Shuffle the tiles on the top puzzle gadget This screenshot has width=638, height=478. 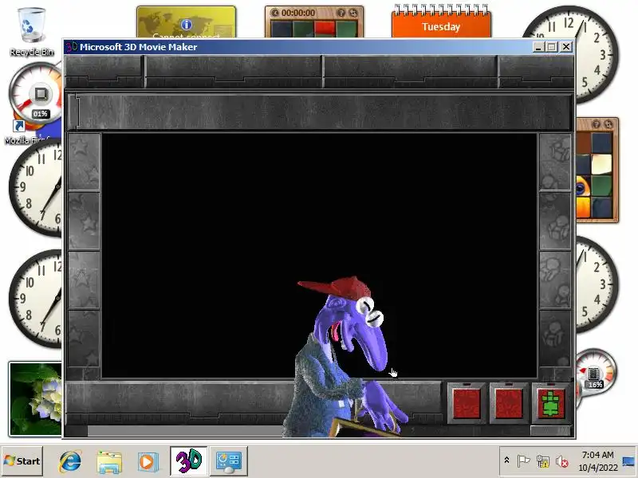click(352, 13)
